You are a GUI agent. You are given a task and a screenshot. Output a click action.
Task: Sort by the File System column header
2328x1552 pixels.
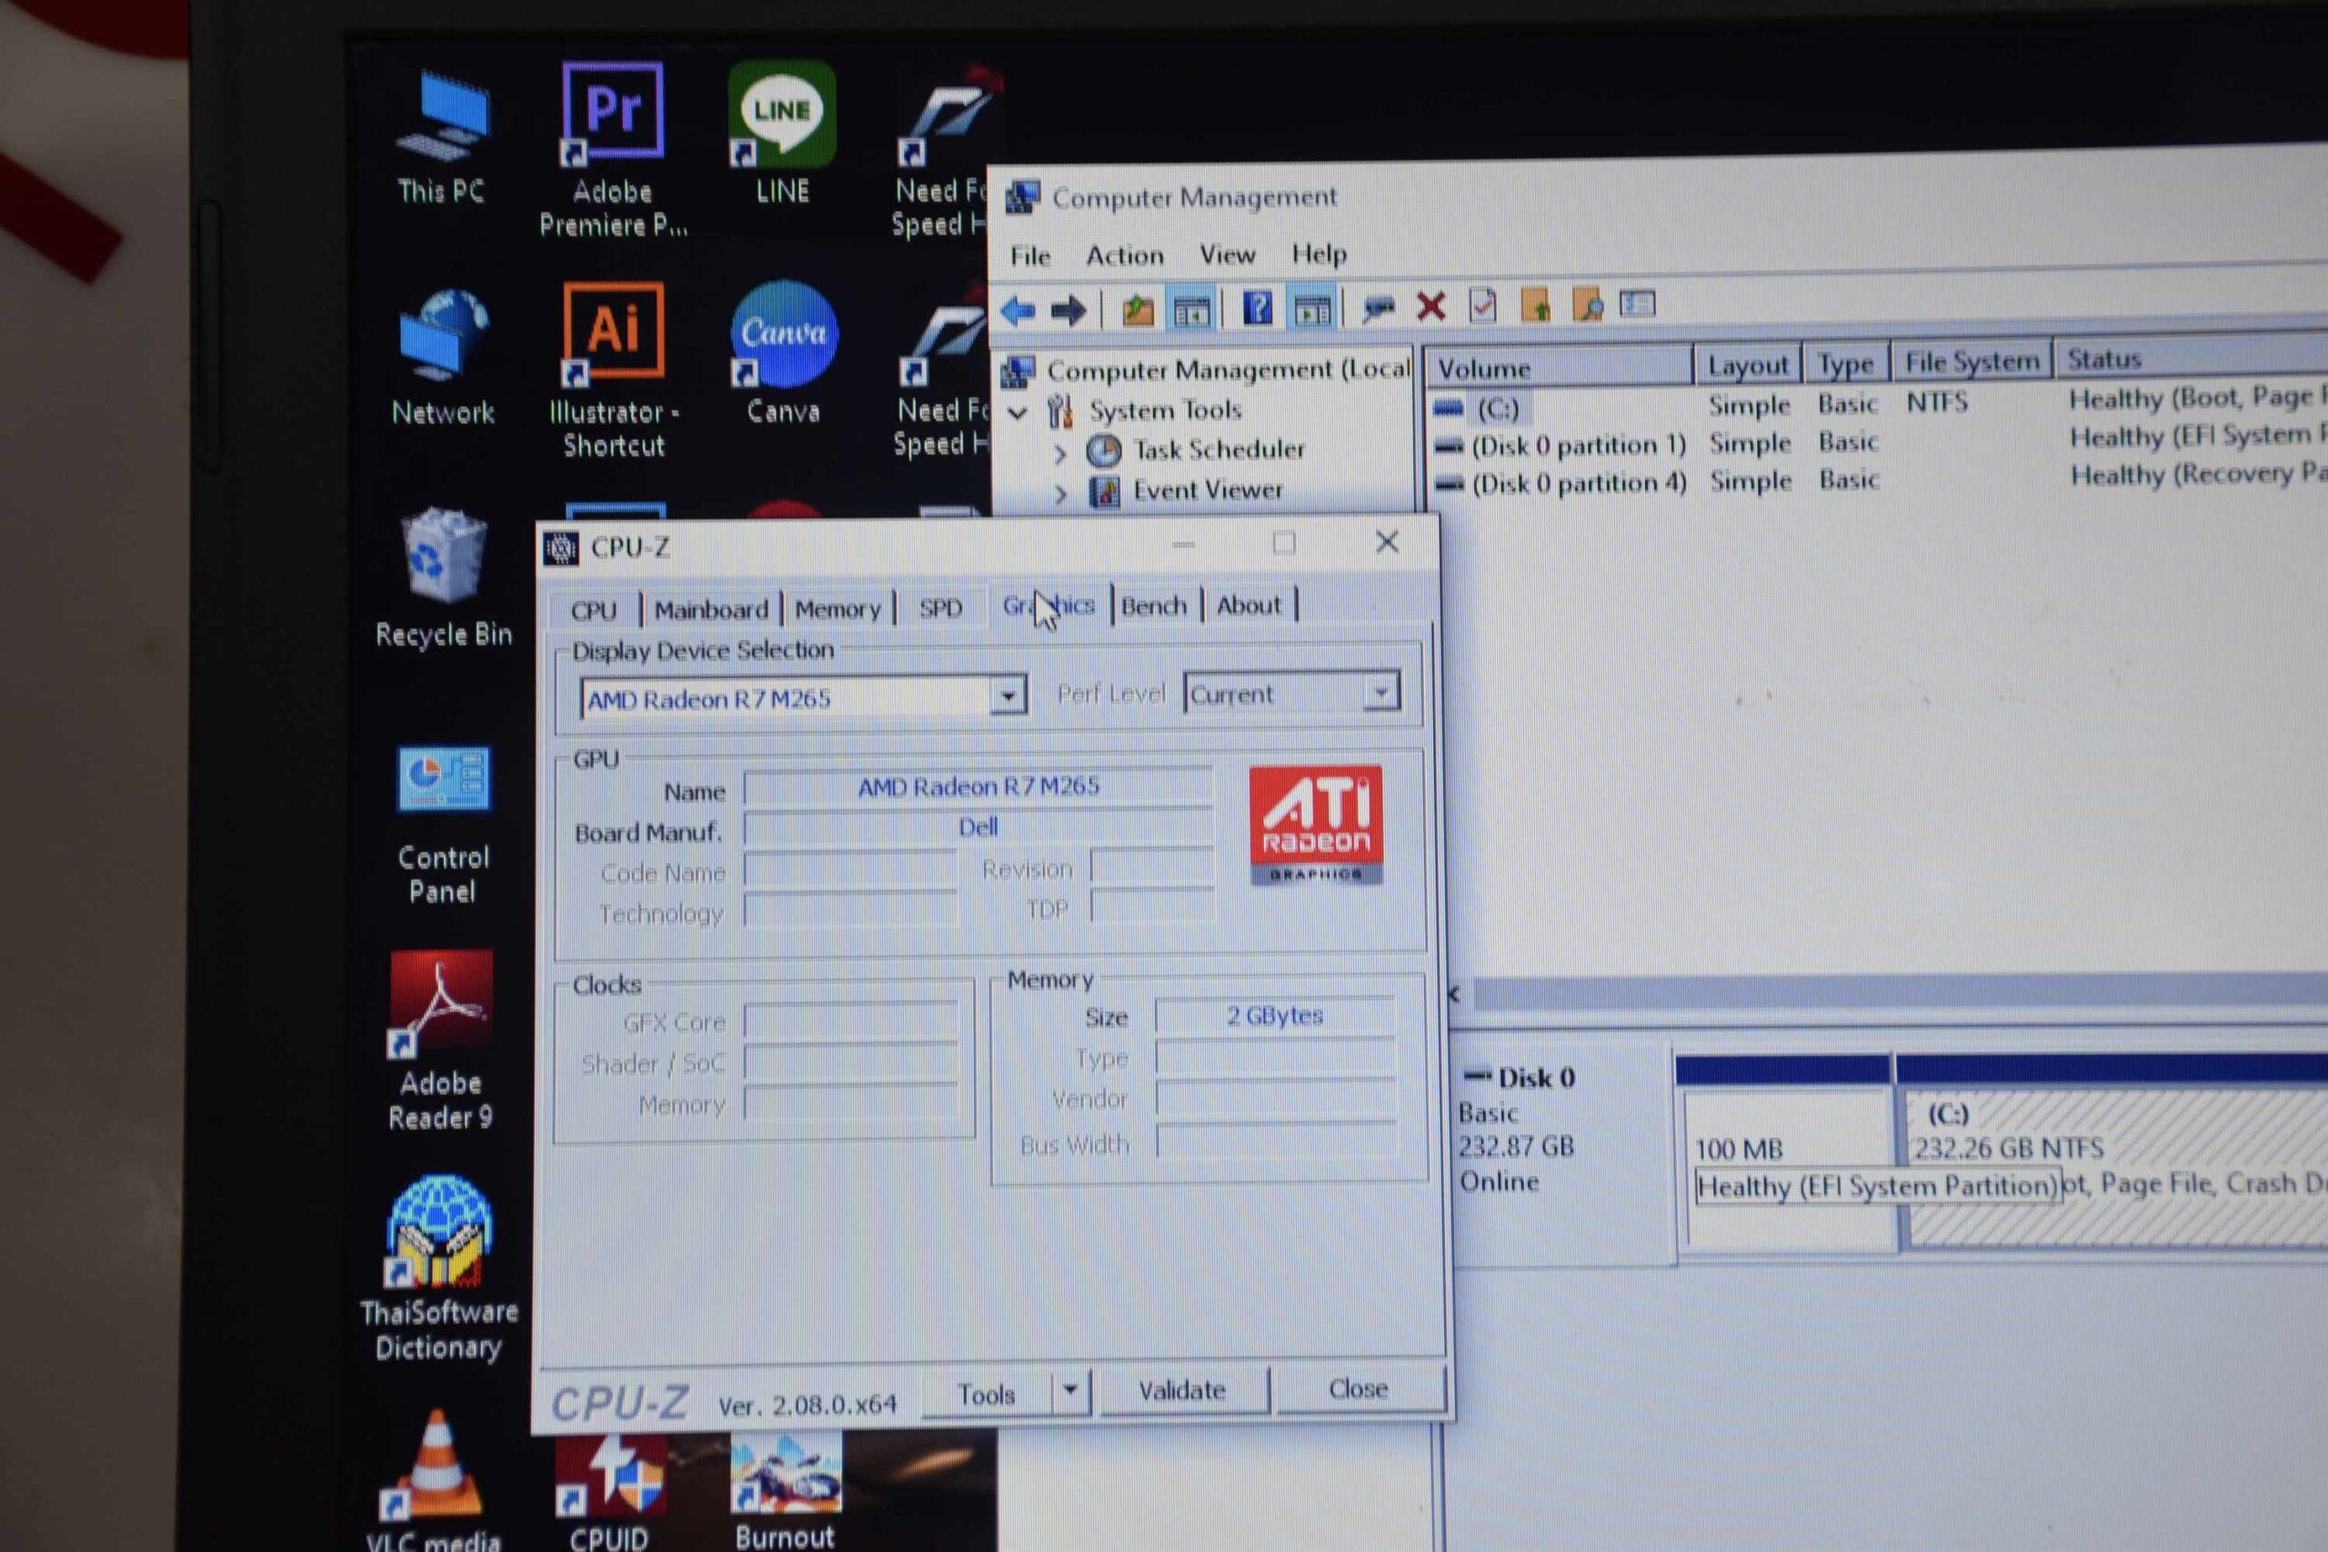pyautogui.click(x=1972, y=362)
